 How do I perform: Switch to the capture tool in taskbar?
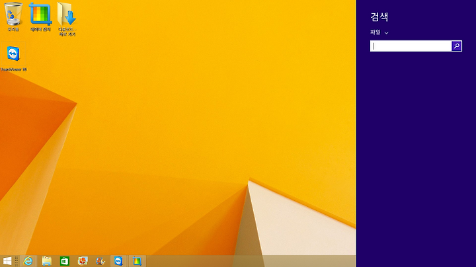click(x=138, y=261)
